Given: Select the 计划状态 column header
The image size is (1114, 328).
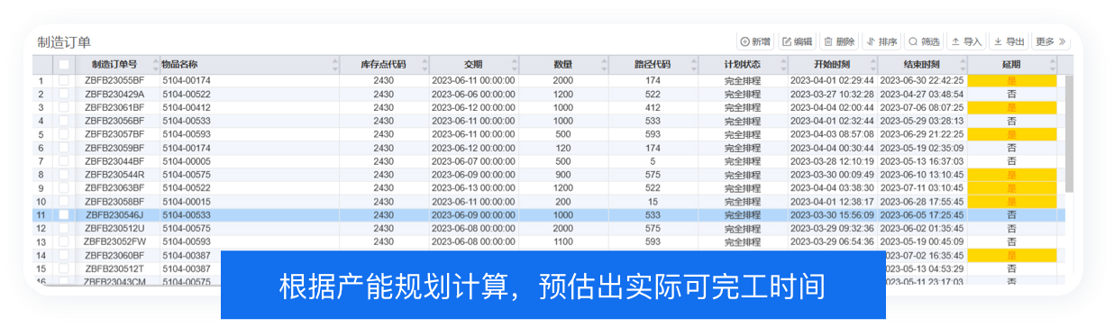Looking at the screenshot, I should click(x=743, y=64).
